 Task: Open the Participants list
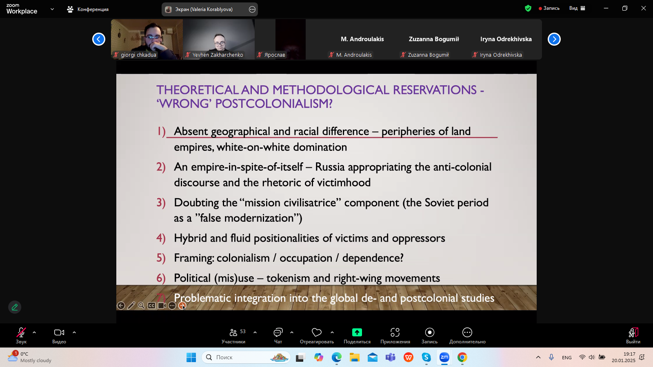tap(233, 333)
